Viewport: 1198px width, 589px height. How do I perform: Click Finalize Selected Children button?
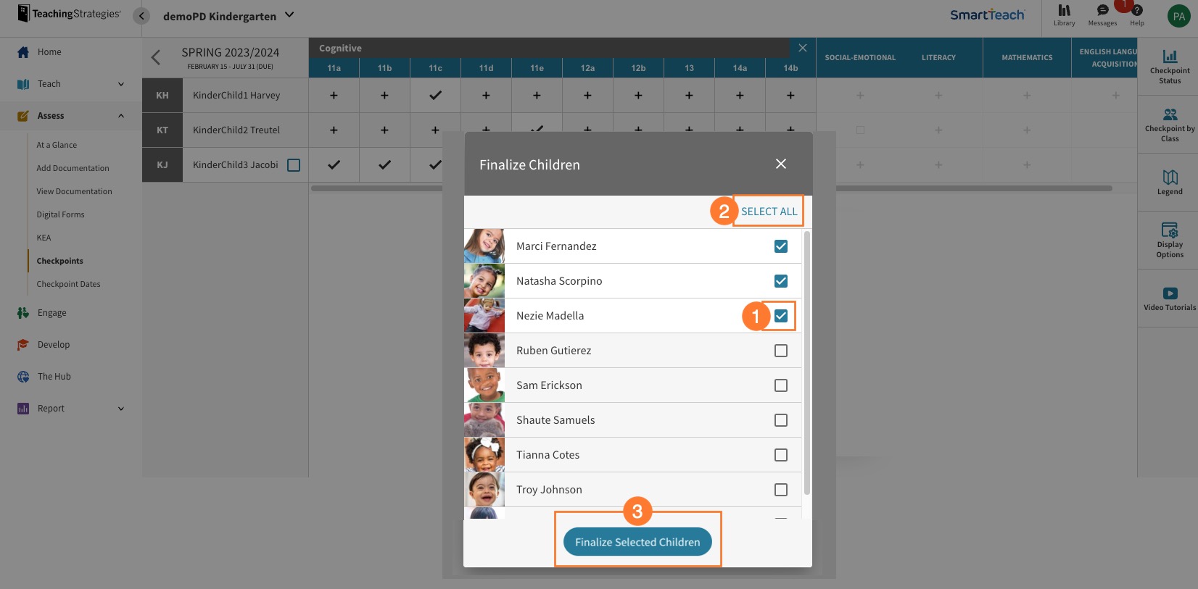click(637, 542)
